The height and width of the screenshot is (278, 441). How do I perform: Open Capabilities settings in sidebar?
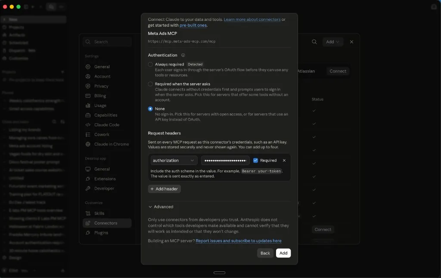107,115
